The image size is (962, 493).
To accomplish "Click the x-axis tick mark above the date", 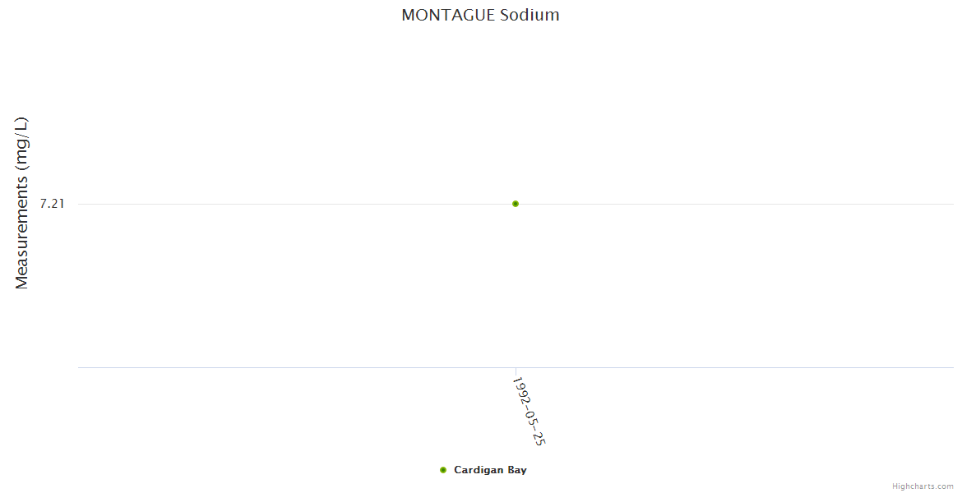I will tap(516, 371).
